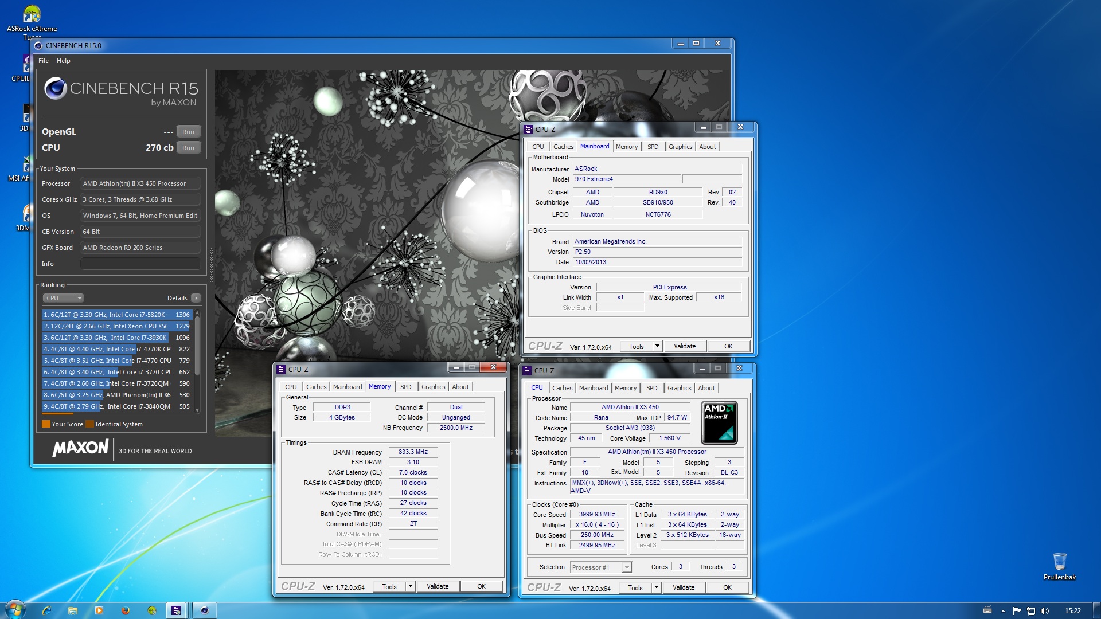Screen dimensions: 1101x619
Task: Open Tools dropdown arrow in Mainboard CPU-Z
Action: [657, 346]
